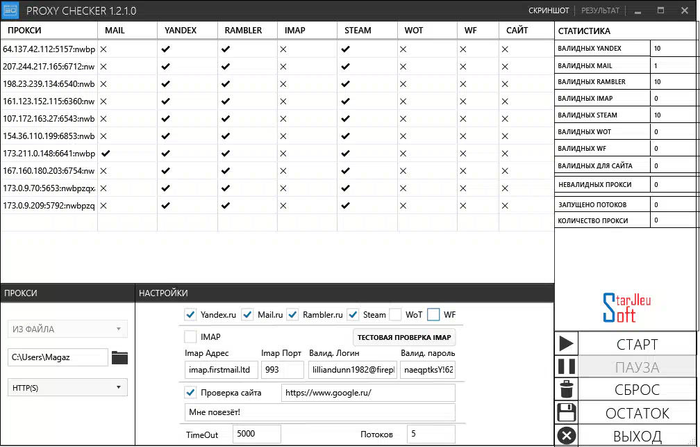
Task: Enable the IMAP checkbox
Action: [190, 336]
